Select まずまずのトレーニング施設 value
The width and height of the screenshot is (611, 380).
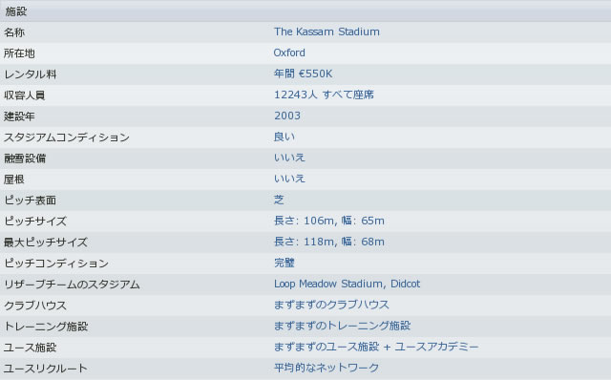[342, 326]
